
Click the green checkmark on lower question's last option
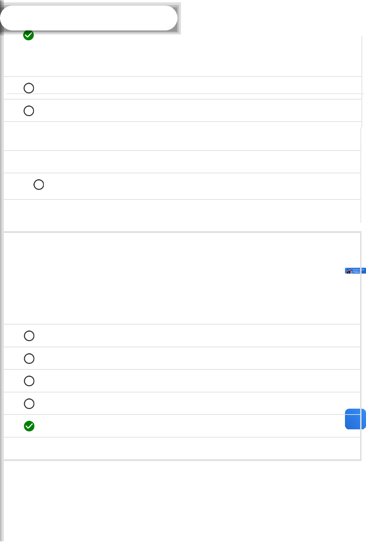click(x=29, y=426)
